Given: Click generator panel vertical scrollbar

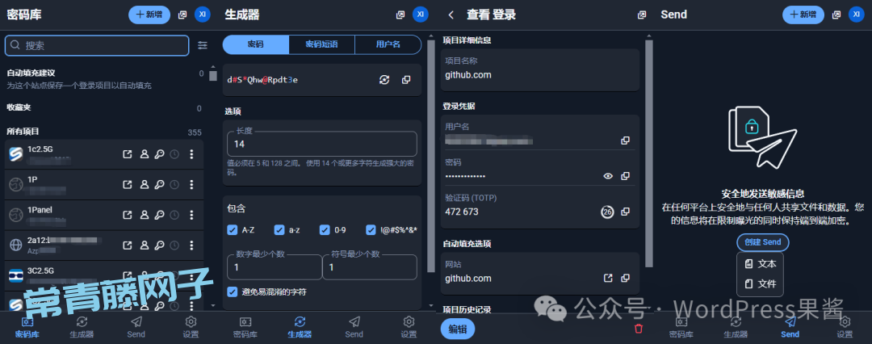Looking at the screenshot, I should [431, 156].
